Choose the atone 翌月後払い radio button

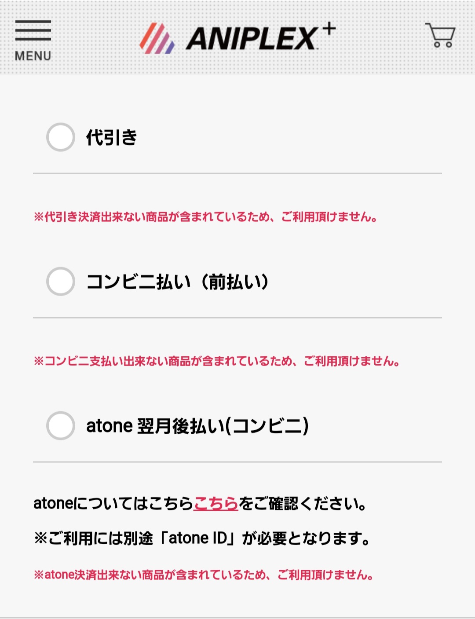[61, 426]
